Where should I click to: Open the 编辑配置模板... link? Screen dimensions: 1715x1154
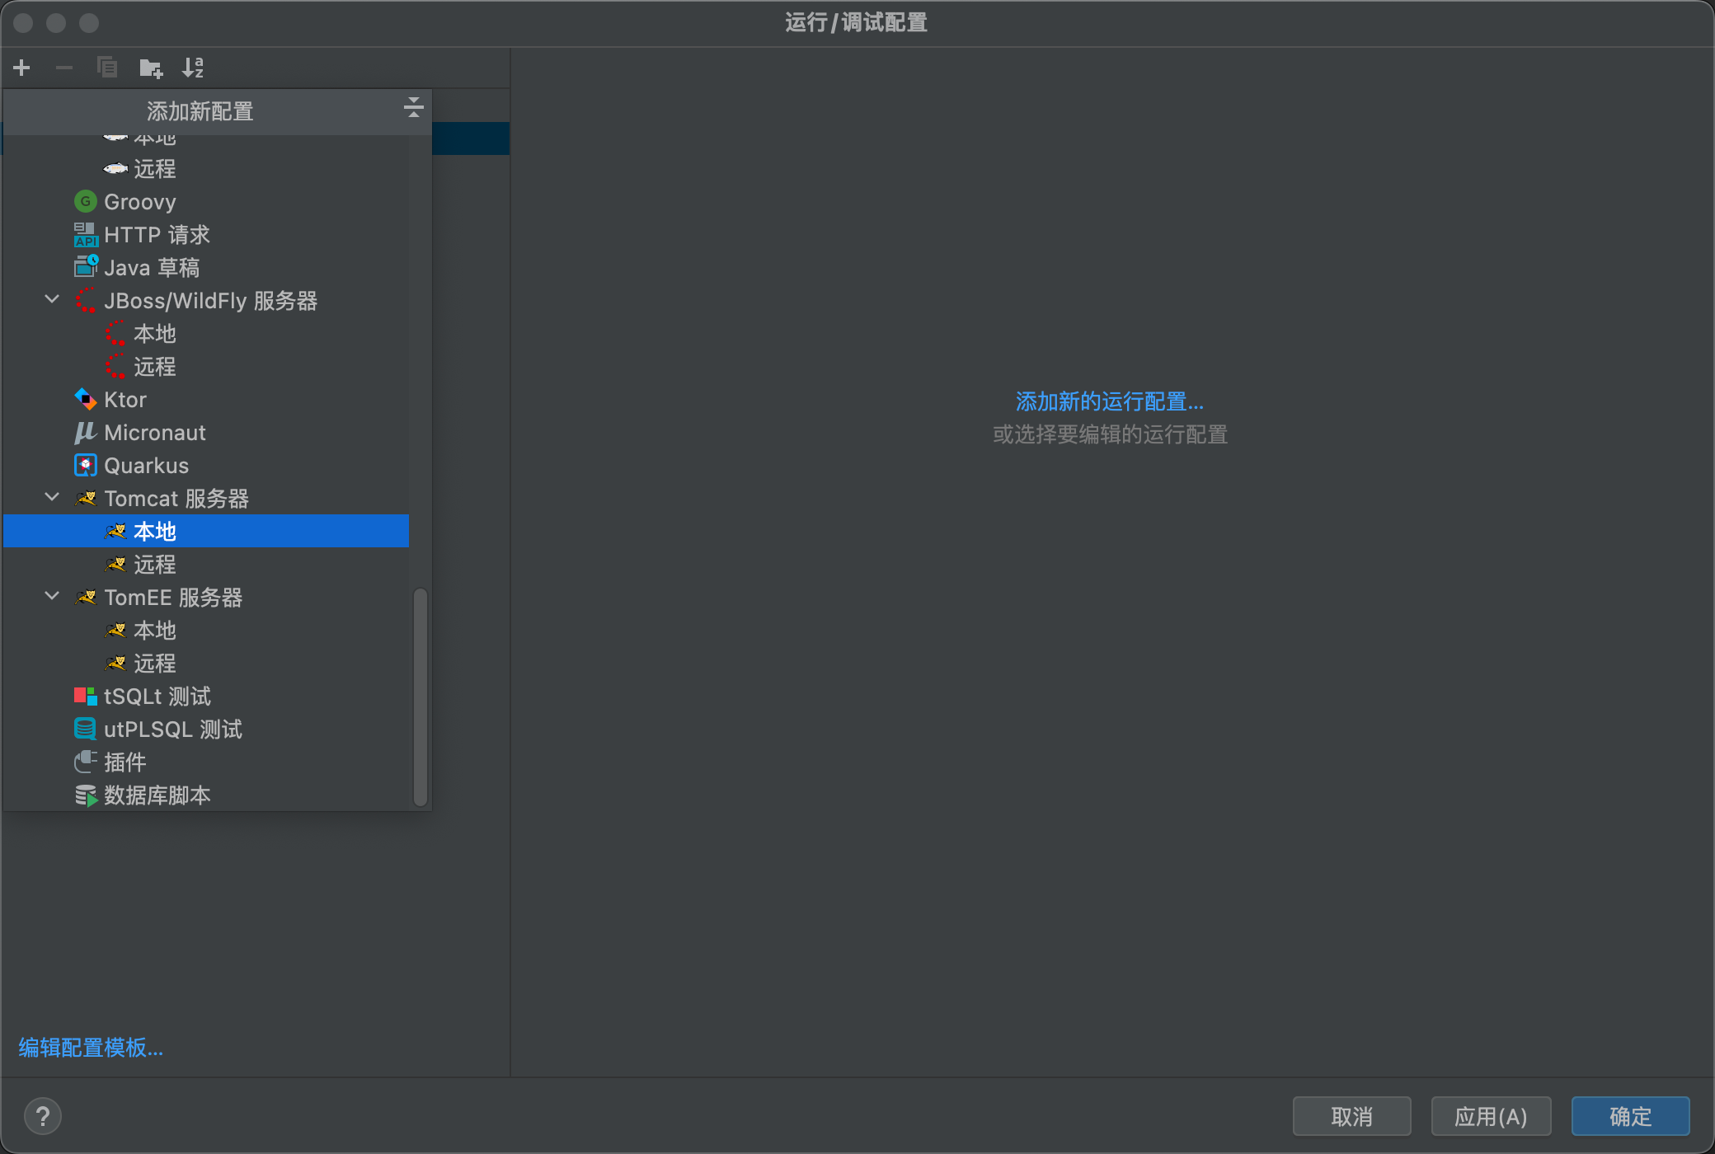click(x=91, y=1047)
